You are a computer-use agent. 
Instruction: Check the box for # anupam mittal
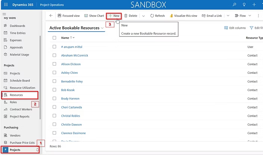tap(54, 47)
